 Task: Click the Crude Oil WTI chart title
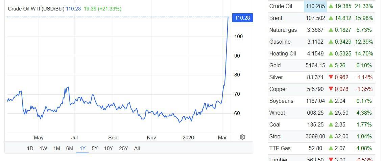click(x=37, y=8)
